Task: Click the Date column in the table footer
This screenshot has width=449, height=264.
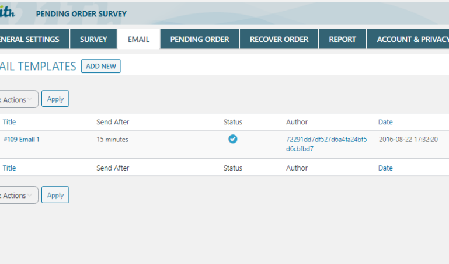Action: [x=385, y=168]
